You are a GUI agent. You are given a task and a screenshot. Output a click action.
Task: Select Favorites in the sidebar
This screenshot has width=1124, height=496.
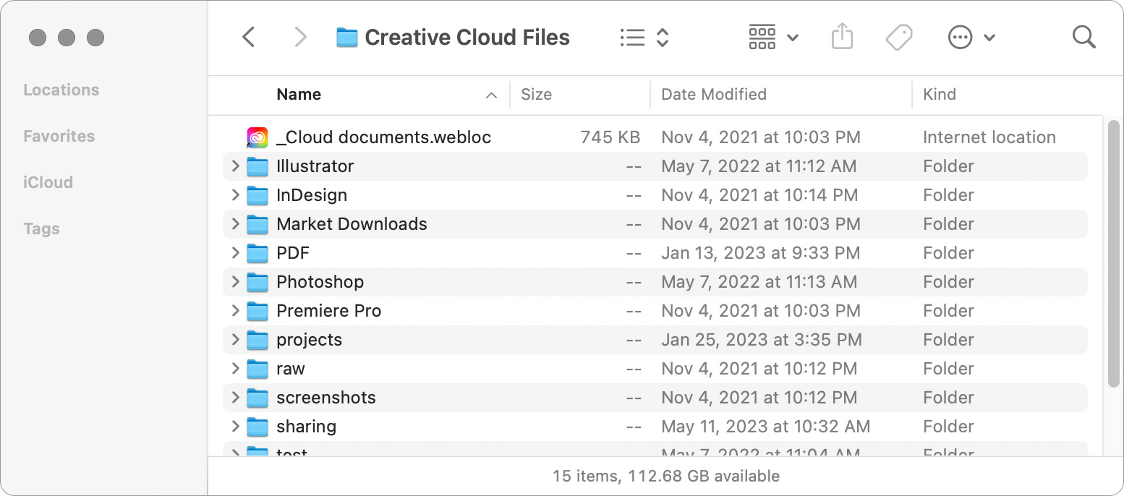(59, 136)
